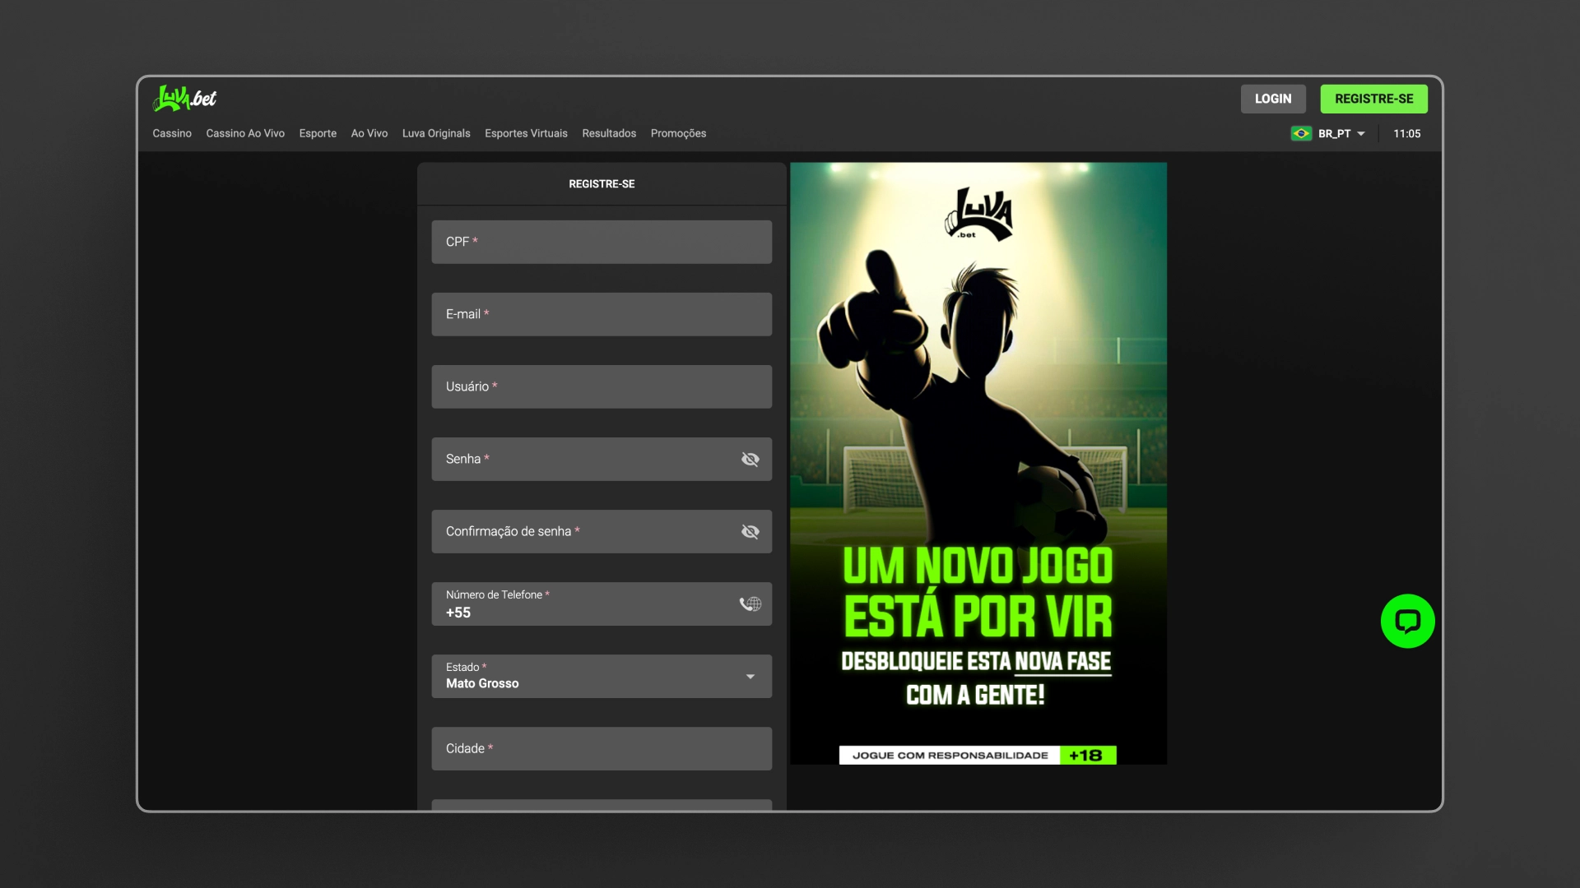The image size is (1580, 888).
Task: Click the REGISTRE-SE green button
Action: click(1373, 99)
